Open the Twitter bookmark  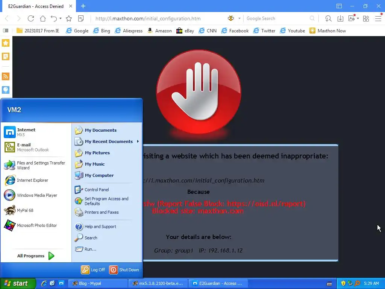(x=264, y=31)
